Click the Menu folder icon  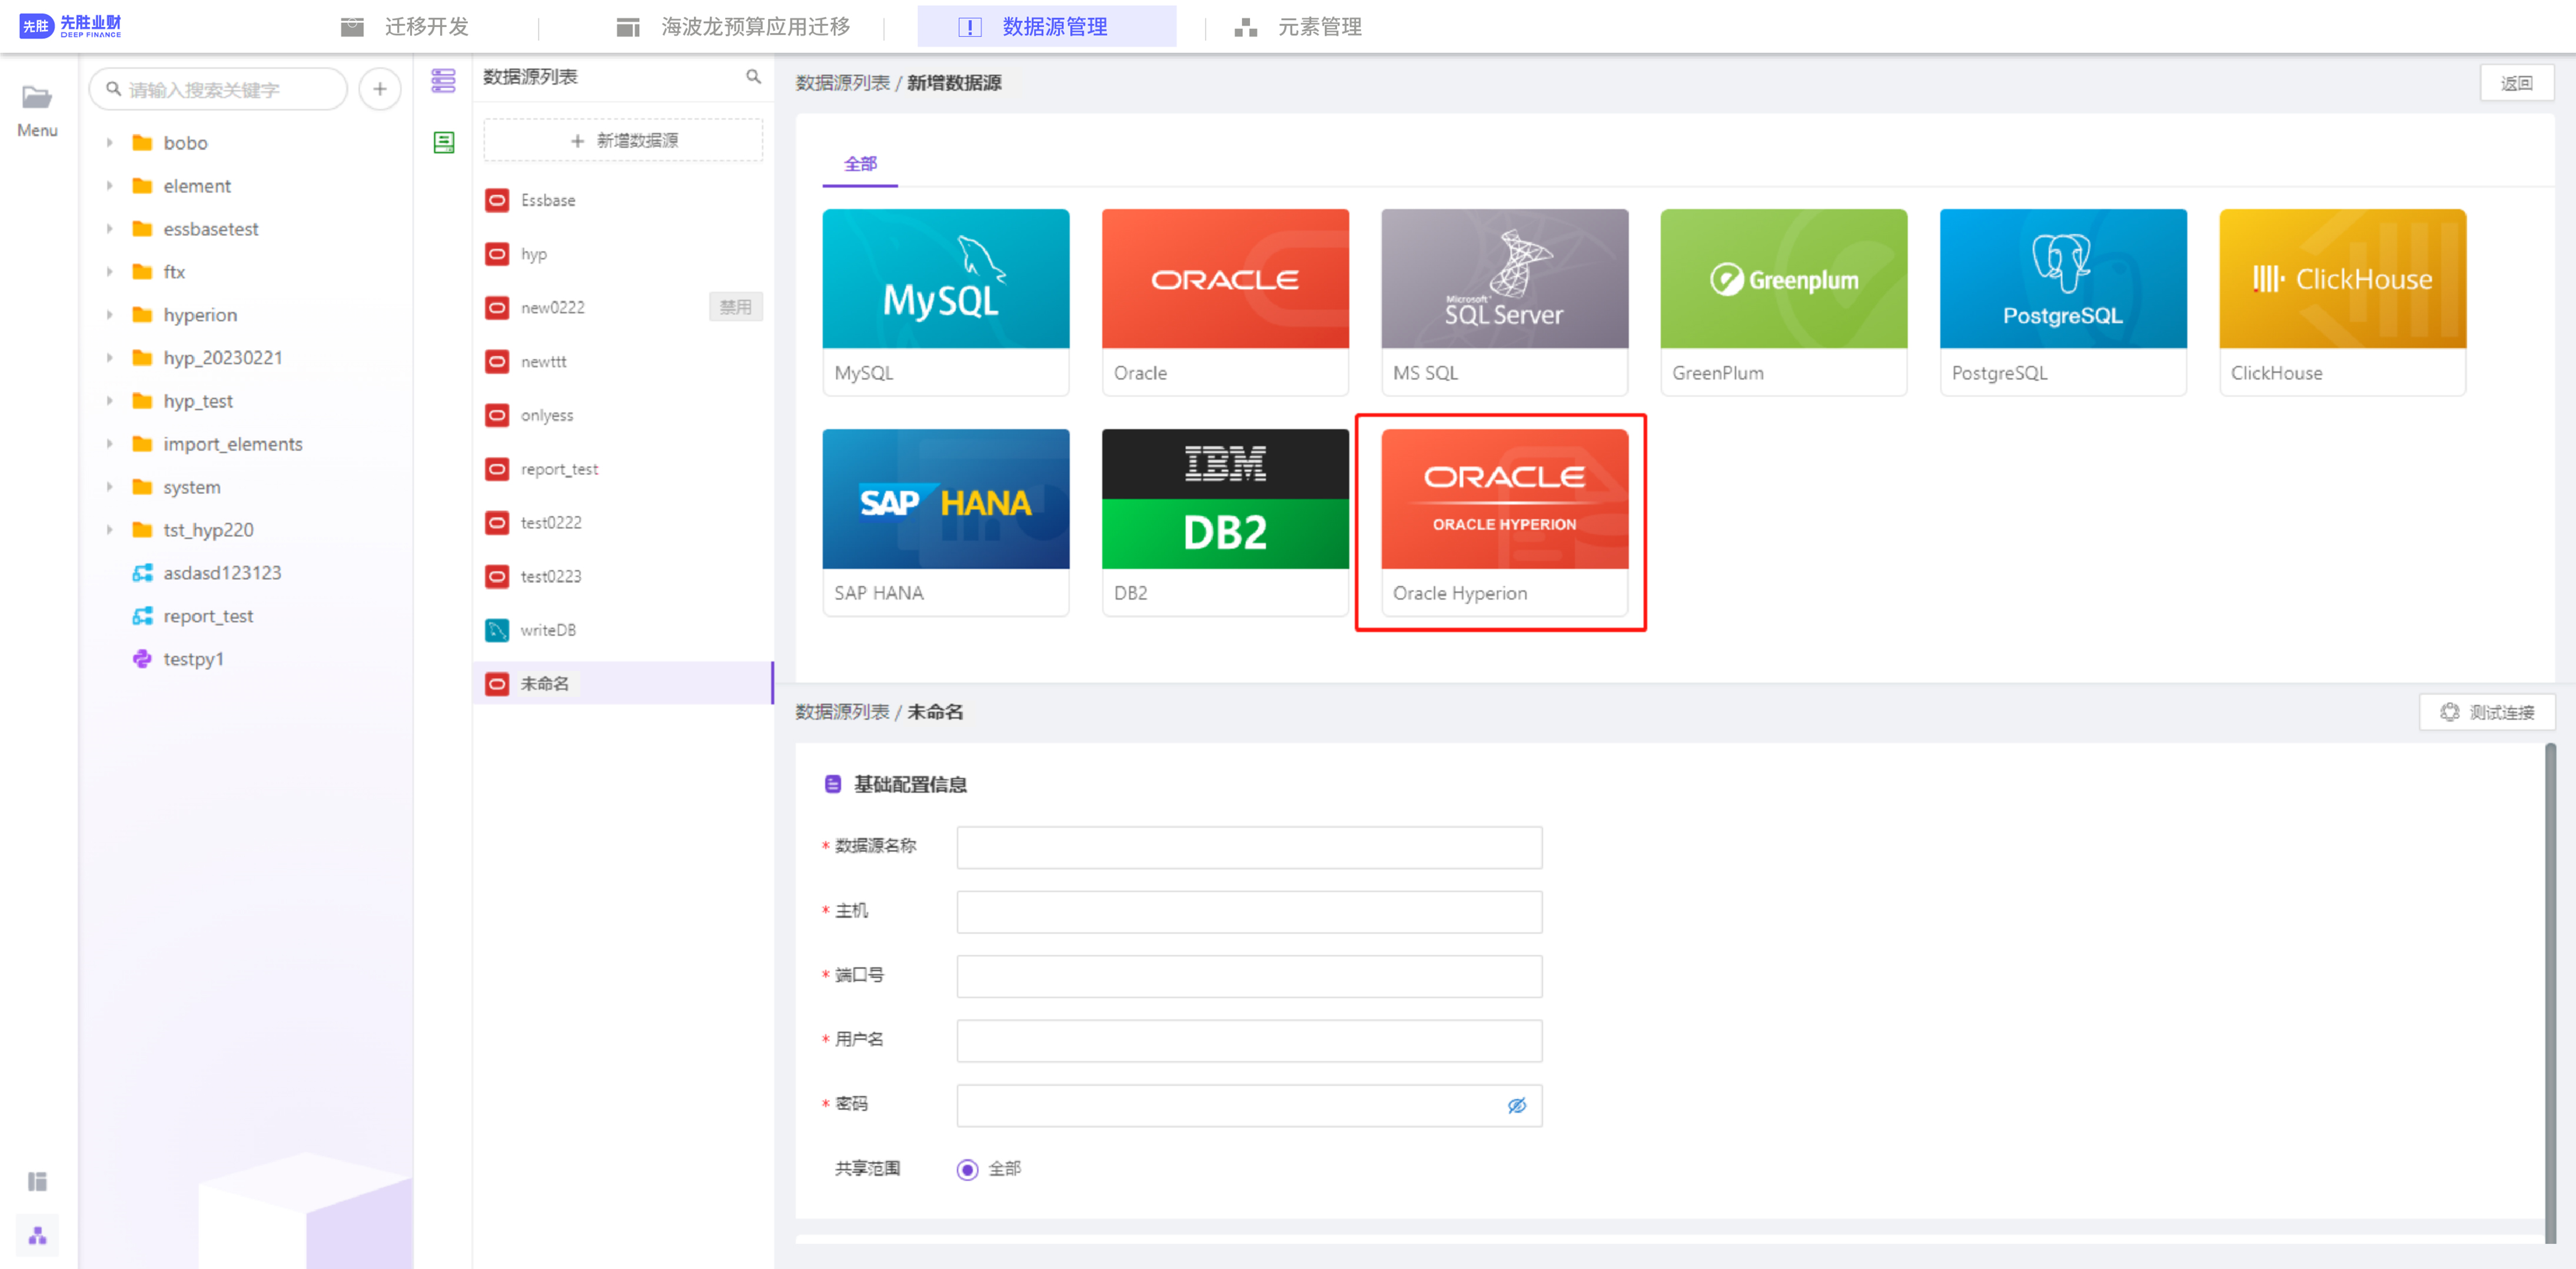37,97
